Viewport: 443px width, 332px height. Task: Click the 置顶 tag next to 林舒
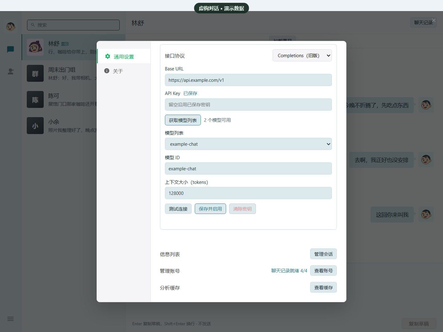(x=65, y=44)
